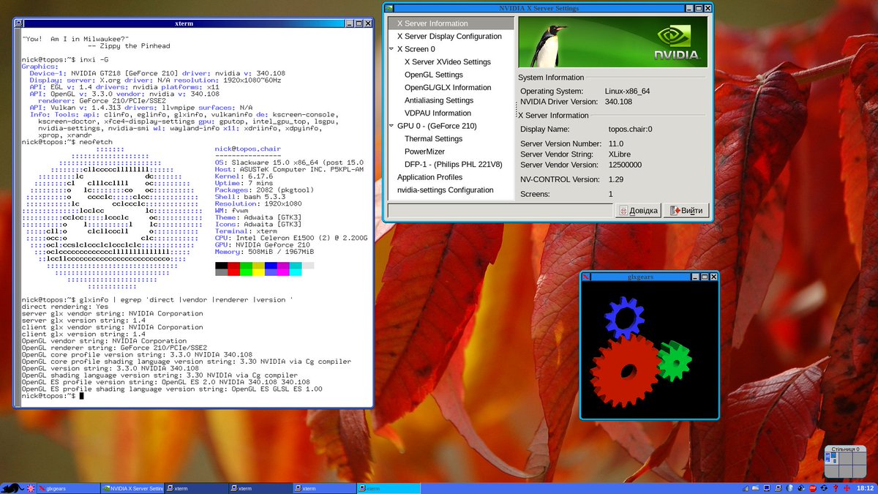Collapse the "GPU 0 - (GeForce 210)" section

click(391, 125)
